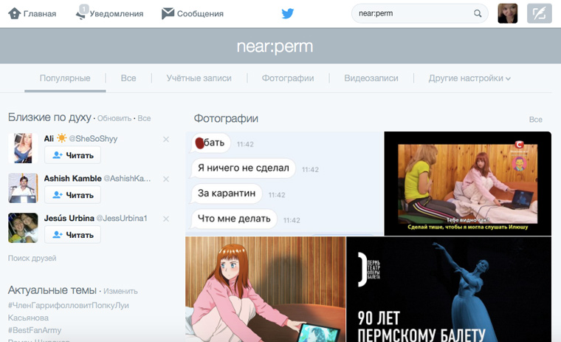Go to Главная home icon

[x=14, y=13]
